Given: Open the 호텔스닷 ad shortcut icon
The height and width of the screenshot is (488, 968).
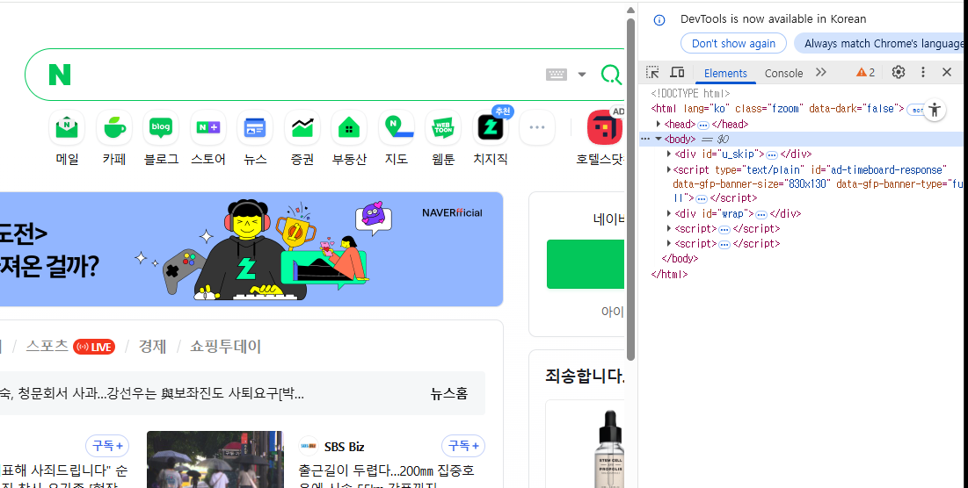Looking at the screenshot, I should point(604,127).
